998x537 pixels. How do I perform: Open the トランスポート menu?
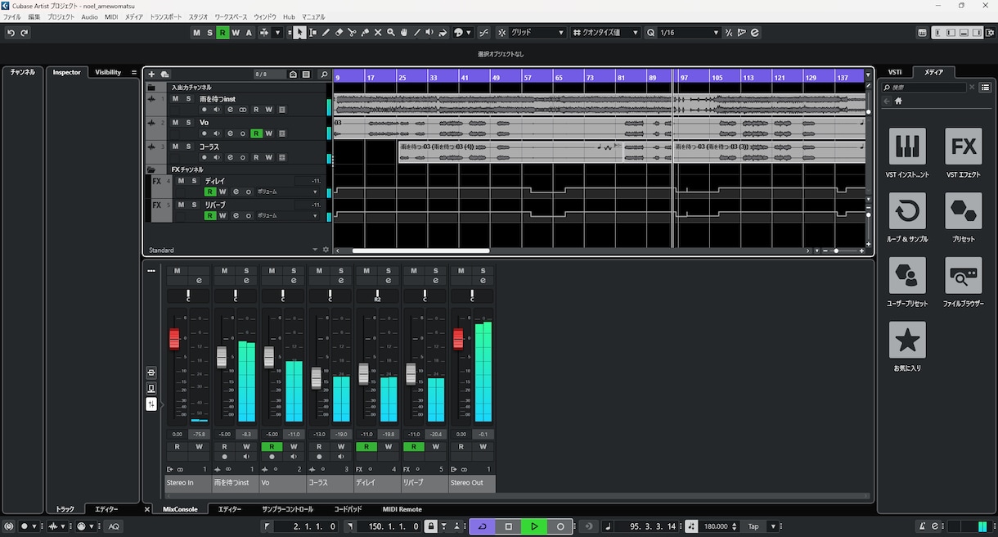[x=166, y=16]
